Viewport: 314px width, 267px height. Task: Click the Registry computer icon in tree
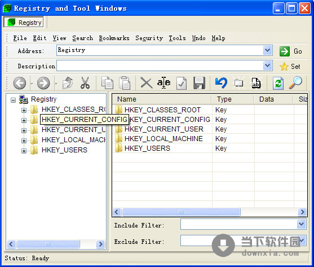click(x=24, y=99)
